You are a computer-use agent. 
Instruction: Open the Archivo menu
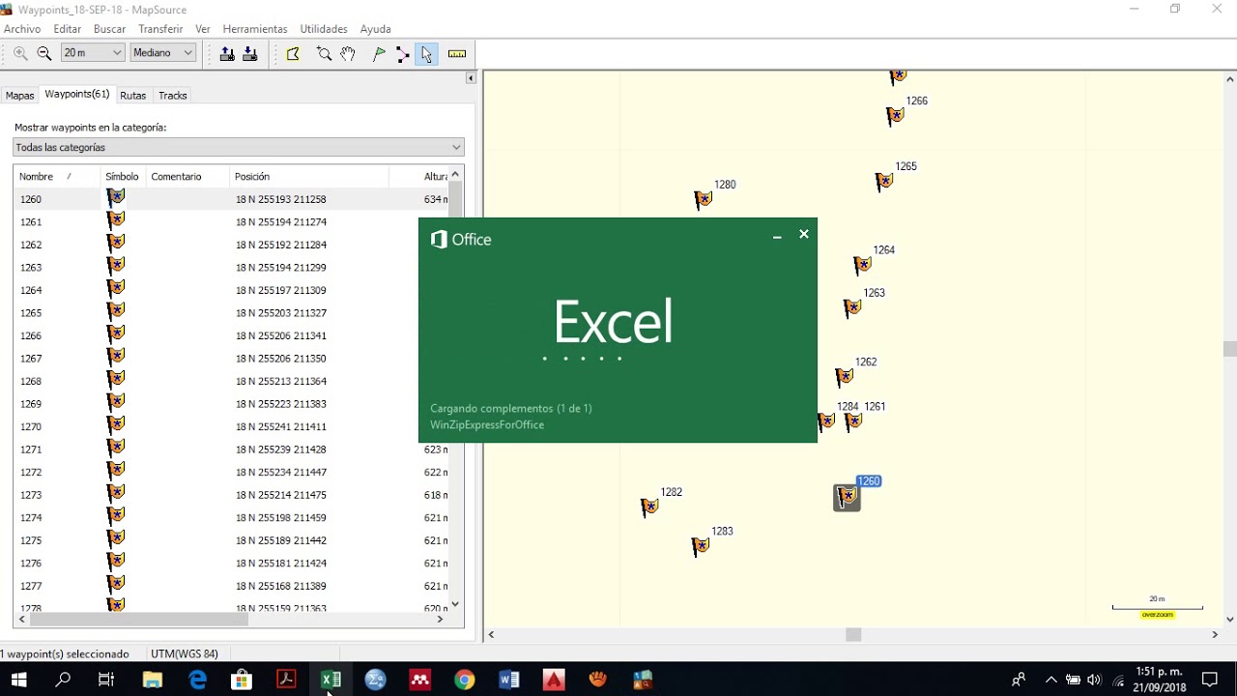click(x=22, y=29)
